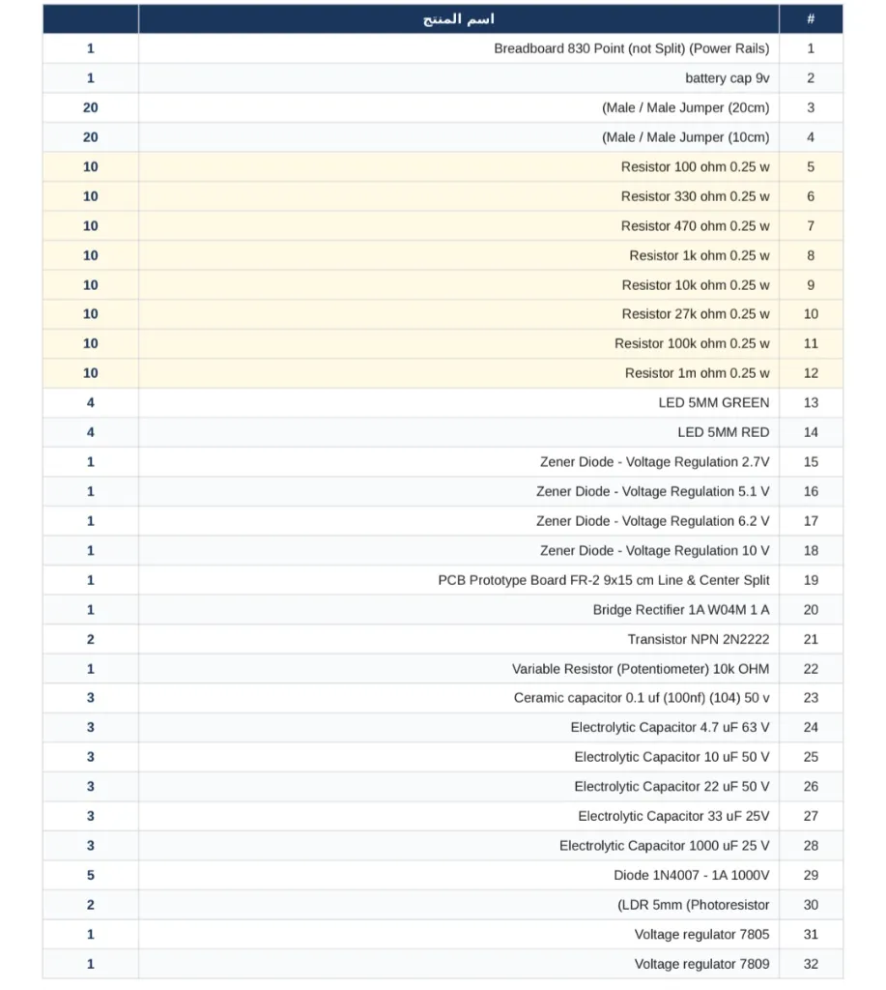Click the # column header
Image resolution: width=886 pixels, height=990 pixels.
(811, 19)
